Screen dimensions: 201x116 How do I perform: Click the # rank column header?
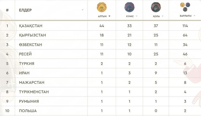pos(7,10)
